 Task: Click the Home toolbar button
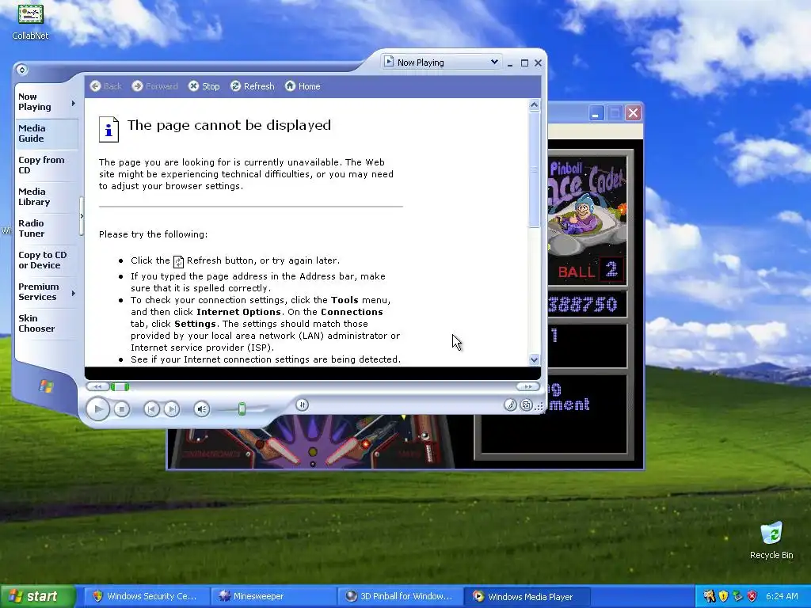(303, 86)
